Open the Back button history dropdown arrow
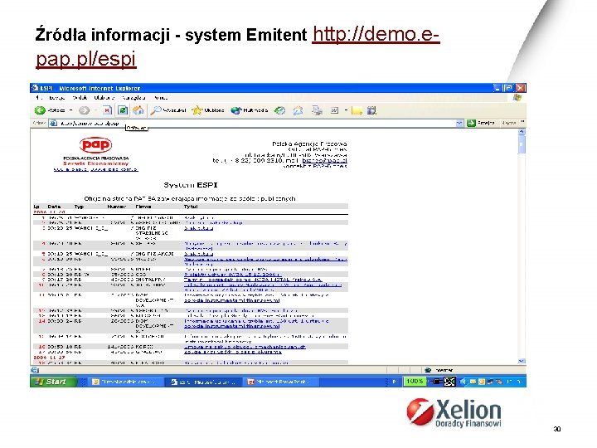597x448 pixels. [70, 110]
